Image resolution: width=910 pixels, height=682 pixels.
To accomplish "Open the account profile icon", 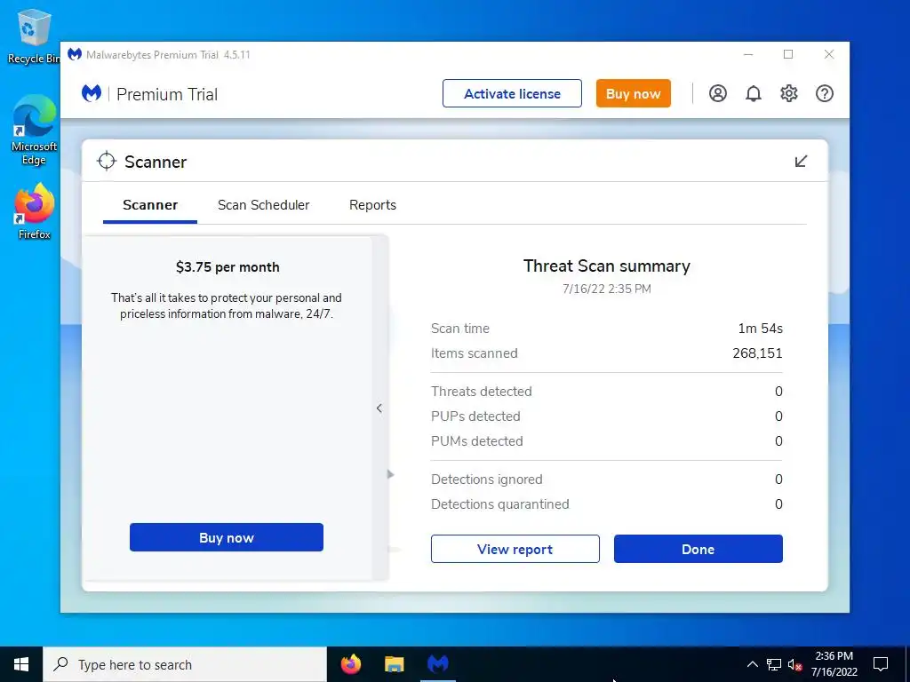I will point(718,93).
